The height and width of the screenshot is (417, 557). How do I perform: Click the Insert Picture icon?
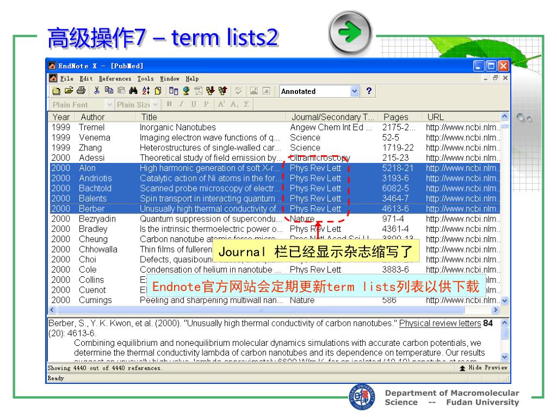coord(254,91)
